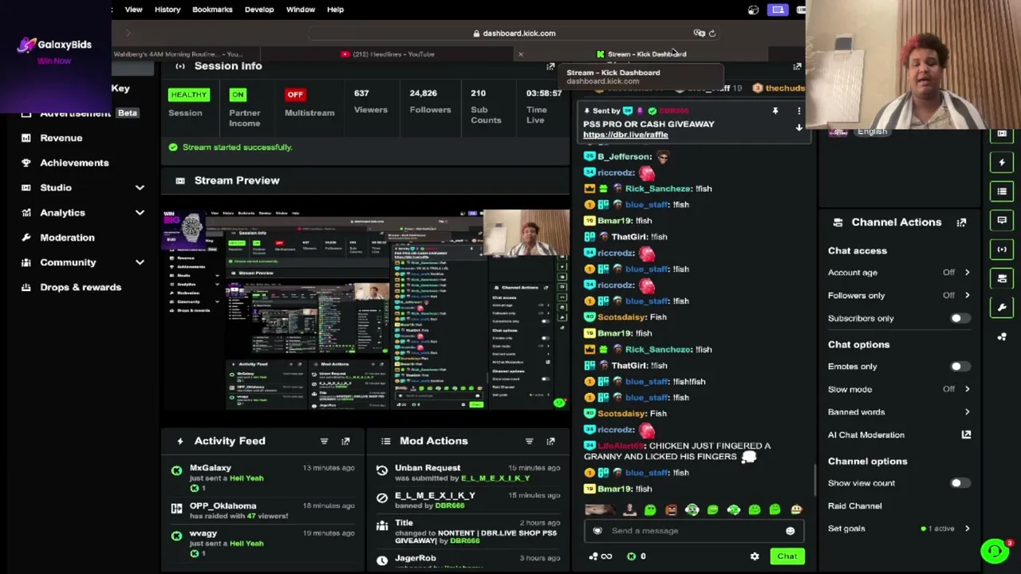Open AI Chat Moderation external link icon
Screen dimensions: 1021x574
tap(966, 434)
